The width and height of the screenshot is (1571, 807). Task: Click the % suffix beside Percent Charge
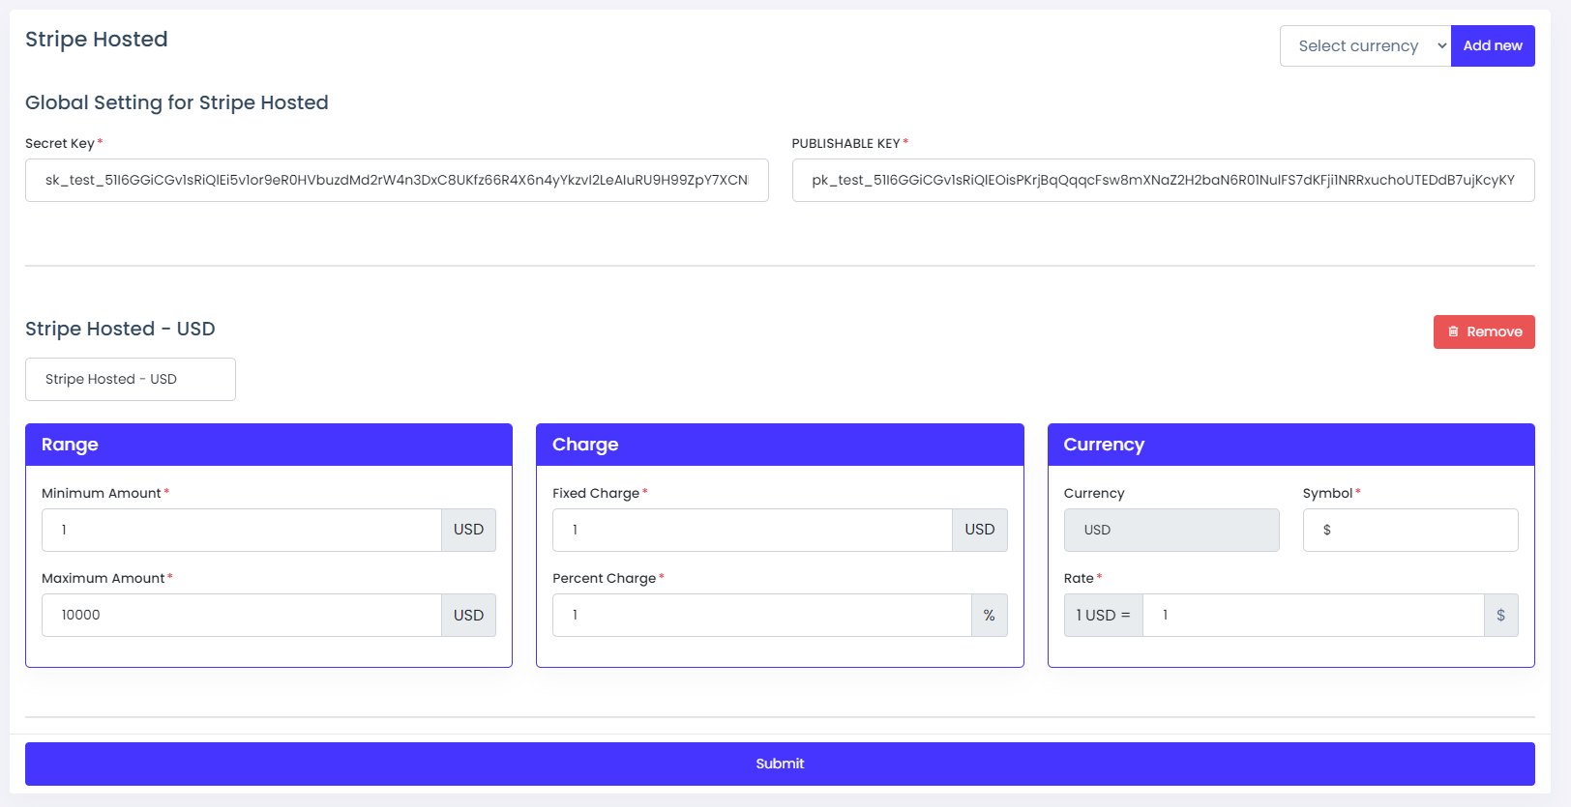coord(990,615)
